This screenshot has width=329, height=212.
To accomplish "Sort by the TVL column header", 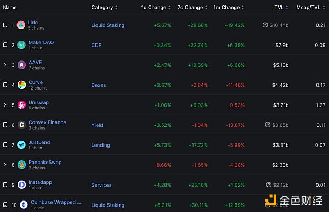I will 281,8.
